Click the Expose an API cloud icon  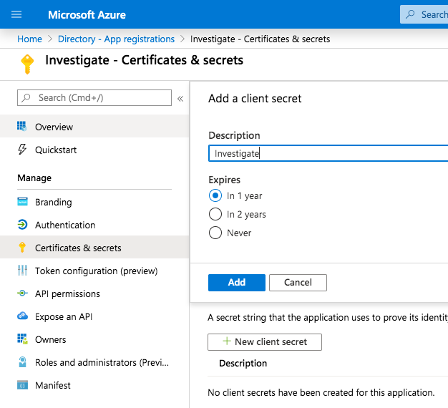[21, 316]
